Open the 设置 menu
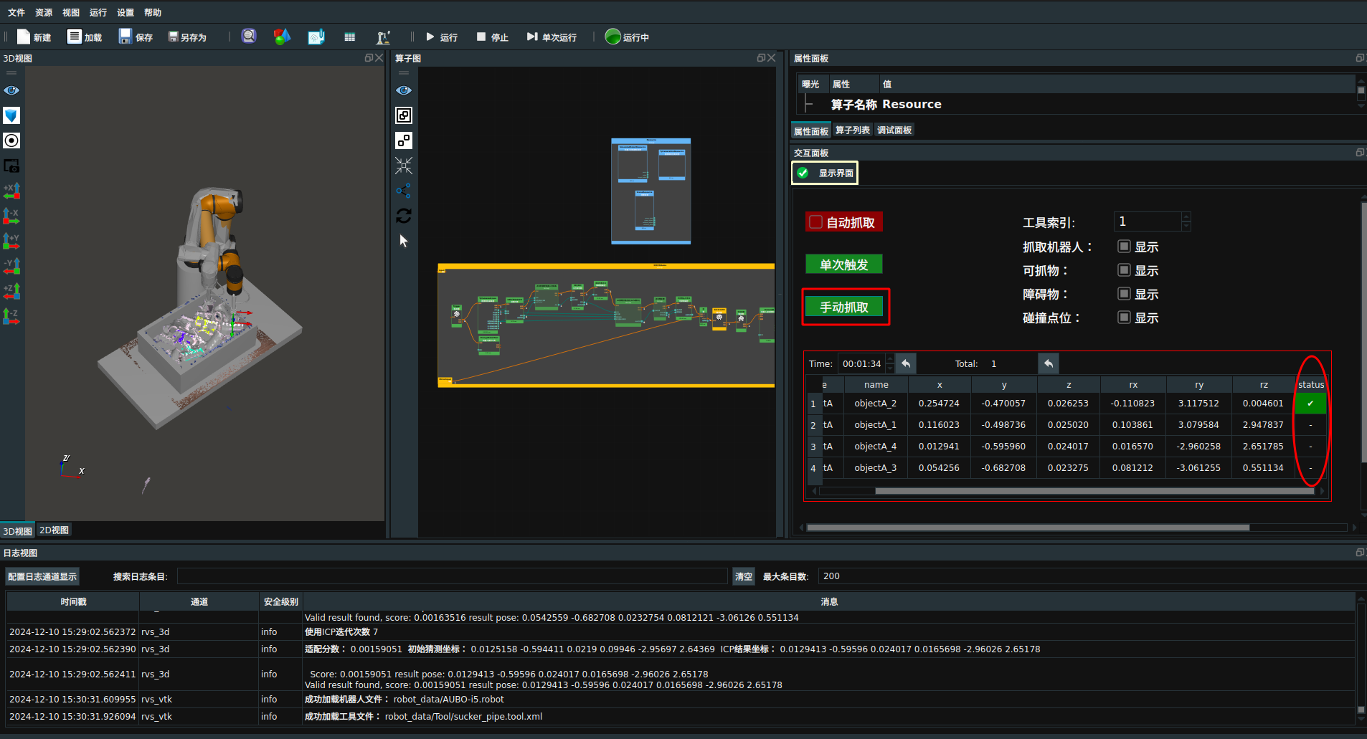This screenshot has width=1367, height=739. (x=126, y=12)
